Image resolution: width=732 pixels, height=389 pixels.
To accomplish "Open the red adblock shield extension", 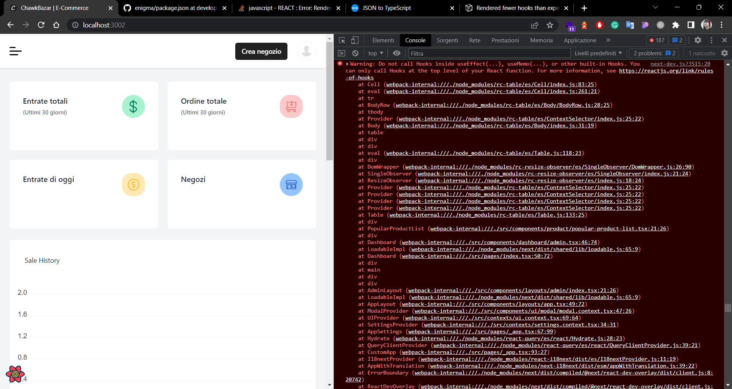I will 599,25.
